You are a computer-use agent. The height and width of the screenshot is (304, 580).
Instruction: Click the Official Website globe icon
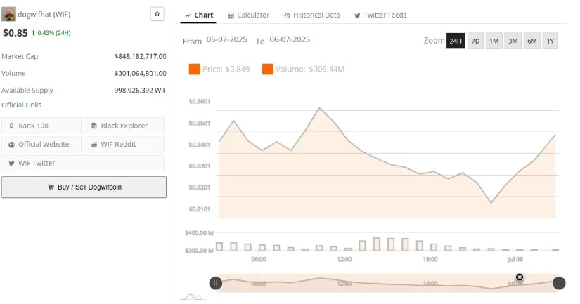(x=11, y=145)
